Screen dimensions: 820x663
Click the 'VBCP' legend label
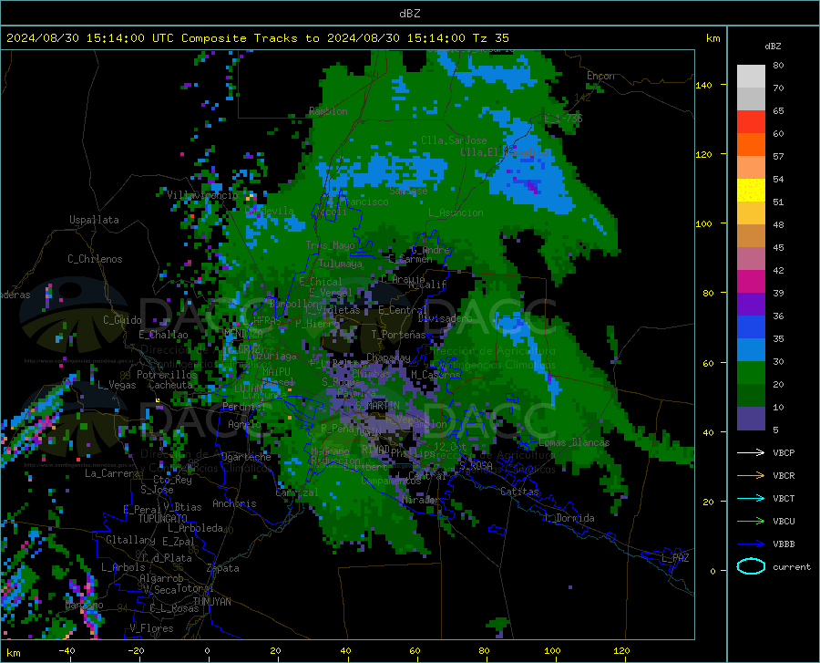pos(784,452)
